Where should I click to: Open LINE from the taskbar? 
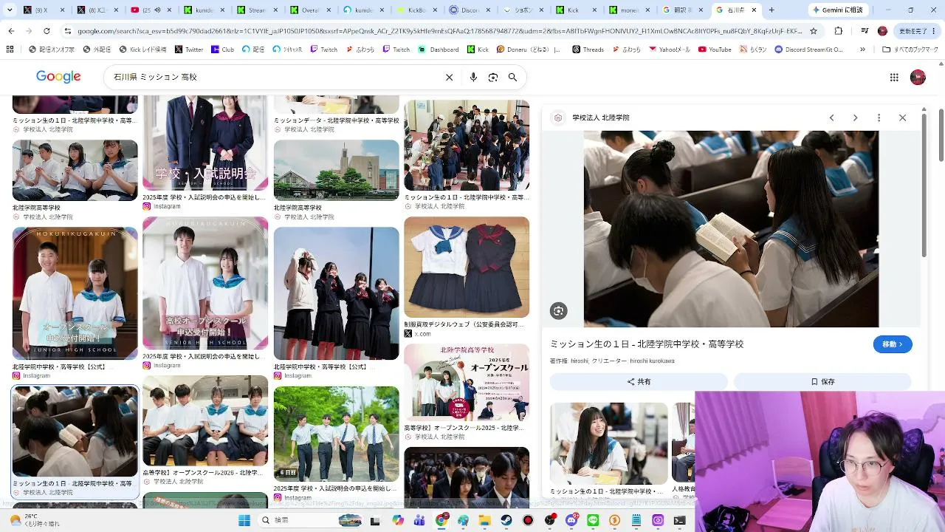(x=593, y=520)
